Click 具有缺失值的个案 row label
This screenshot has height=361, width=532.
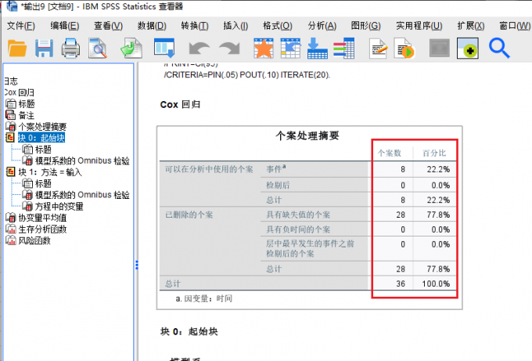pyautogui.click(x=298, y=215)
